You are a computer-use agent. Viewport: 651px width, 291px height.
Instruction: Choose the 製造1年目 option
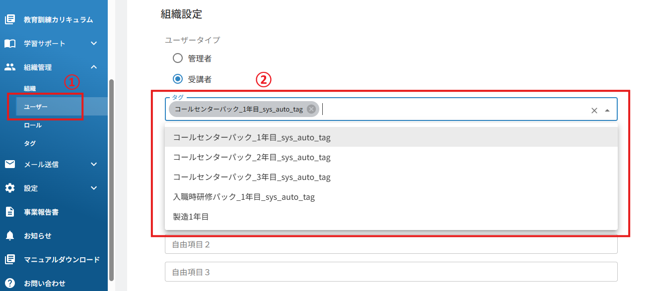click(x=391, y=216)
